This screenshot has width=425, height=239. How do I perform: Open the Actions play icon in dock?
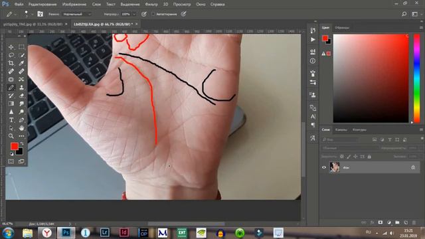point(313,40)
